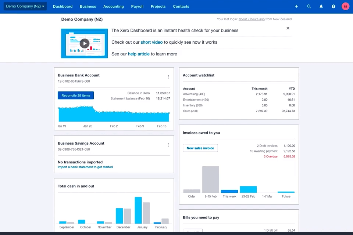
Task: Select the 9-15 Feb bar in invoices chart
Action: (210, 179)
